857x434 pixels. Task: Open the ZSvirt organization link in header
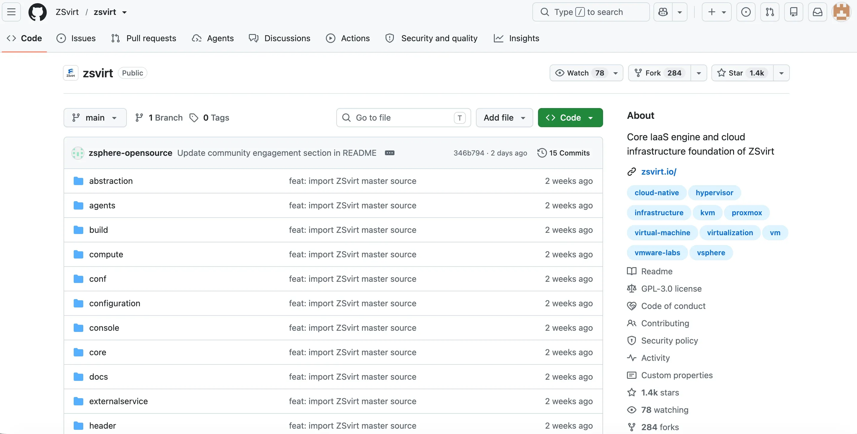(67, 12)
